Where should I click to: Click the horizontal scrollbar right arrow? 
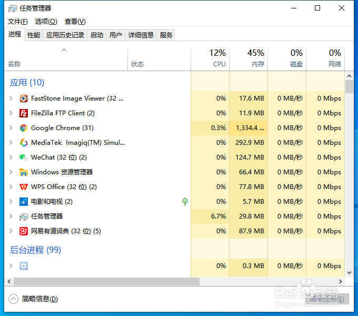coord(341,282)
